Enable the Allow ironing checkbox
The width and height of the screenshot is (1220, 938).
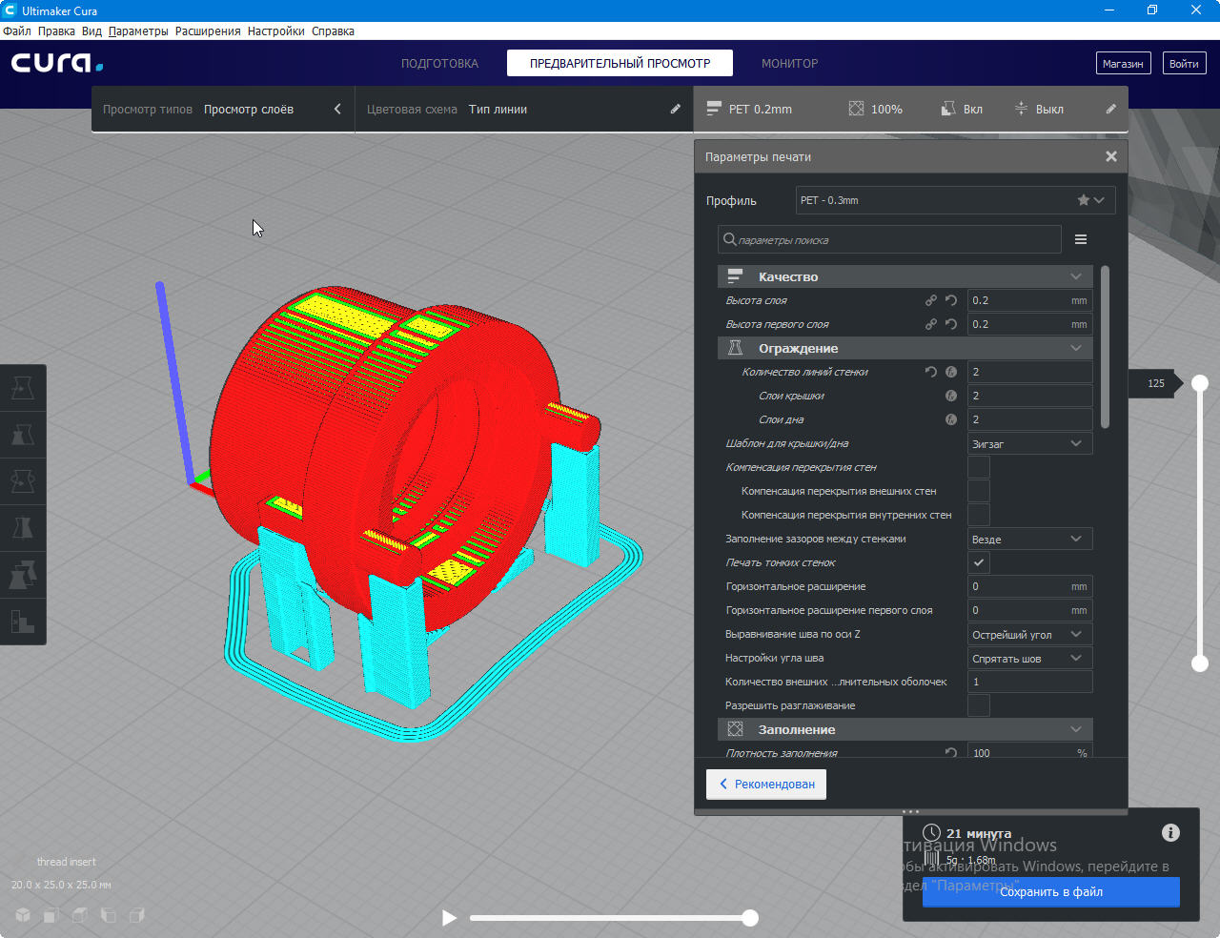(979, 705)
